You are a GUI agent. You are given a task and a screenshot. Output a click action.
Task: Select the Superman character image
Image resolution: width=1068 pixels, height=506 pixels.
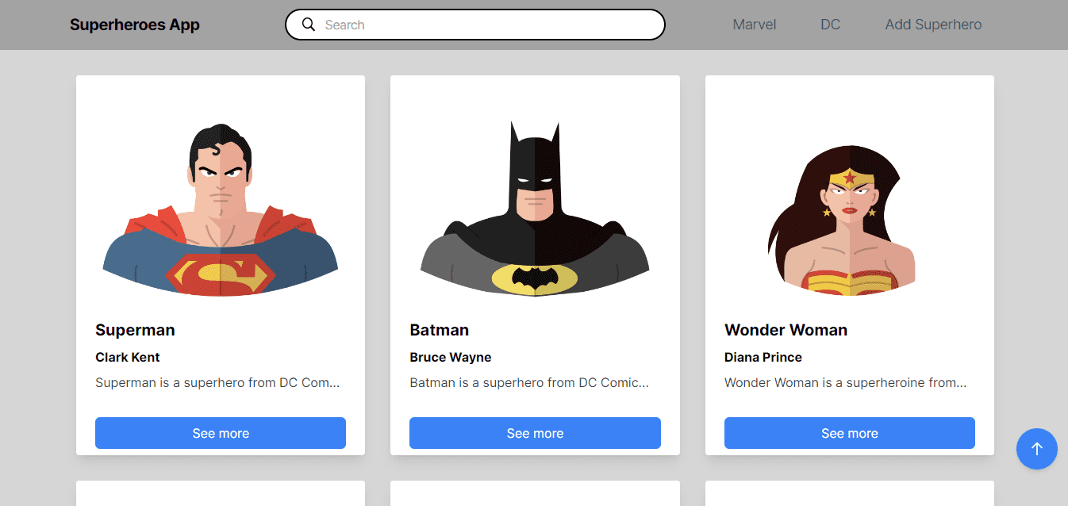point(220,210)
